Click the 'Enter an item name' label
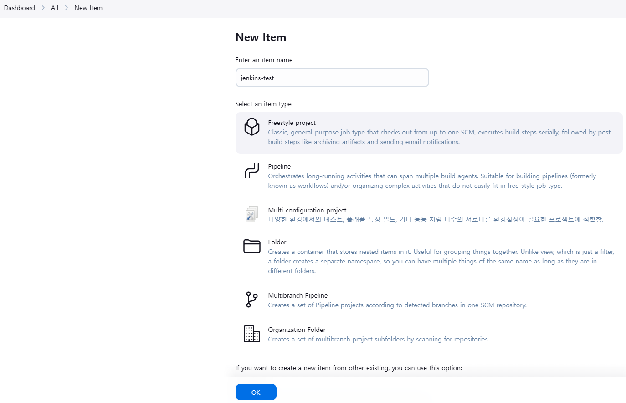 click(x=264, y=60)
